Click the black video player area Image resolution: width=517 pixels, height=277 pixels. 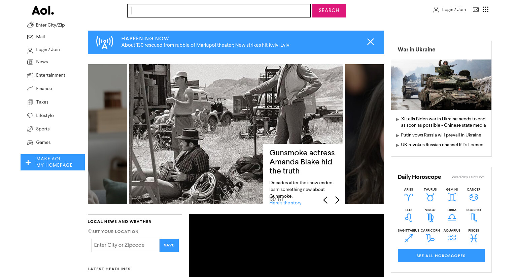(286, 246)
